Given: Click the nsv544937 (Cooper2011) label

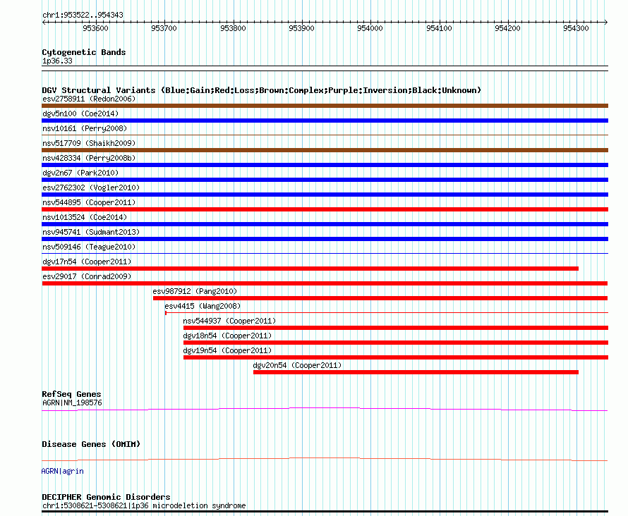Looking at the screenshot, I should click(229, 321).
